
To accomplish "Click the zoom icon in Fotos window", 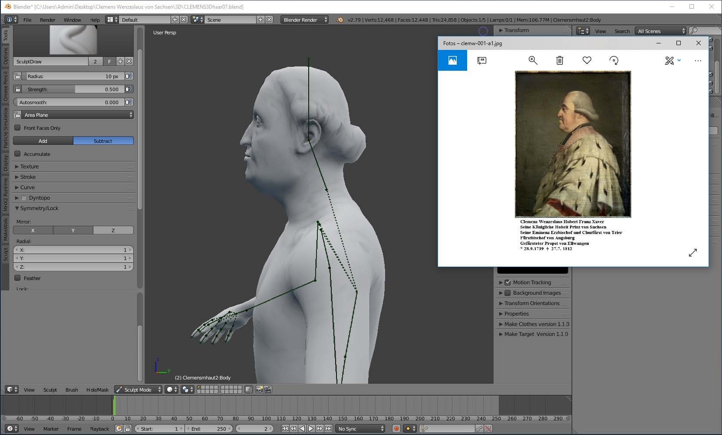I will [533, 60].
